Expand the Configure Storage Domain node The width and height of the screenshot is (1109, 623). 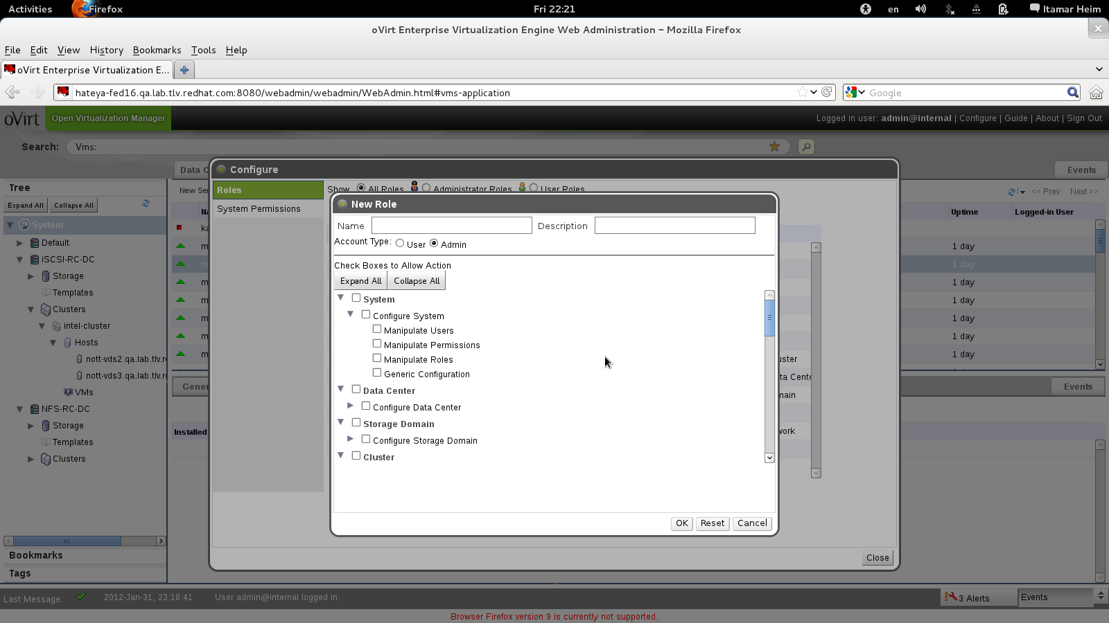pyautogui.click(x=351, y=439)
